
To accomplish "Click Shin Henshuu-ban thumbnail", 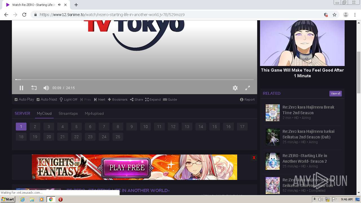I will [273, 186].
